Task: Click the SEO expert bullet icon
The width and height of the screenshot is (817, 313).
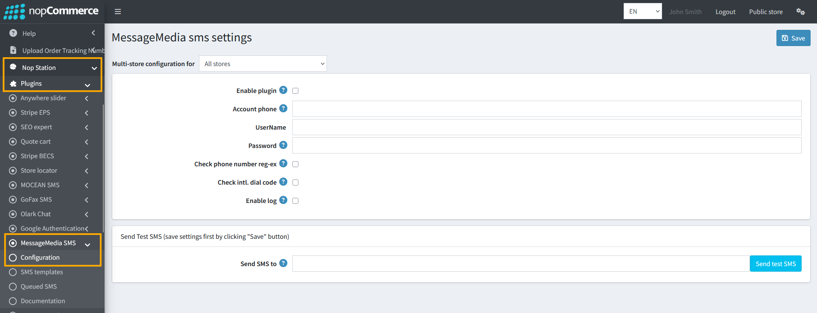Action: point(13,127)
